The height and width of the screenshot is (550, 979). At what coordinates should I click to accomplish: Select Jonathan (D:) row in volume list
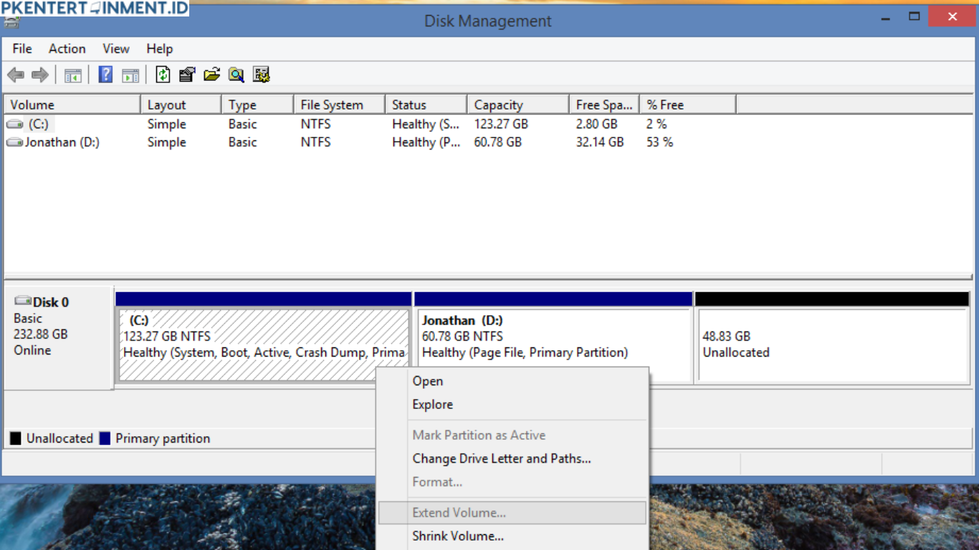coord(62,143)
